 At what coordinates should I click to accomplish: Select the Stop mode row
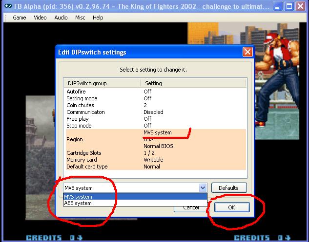click(156, 126)
